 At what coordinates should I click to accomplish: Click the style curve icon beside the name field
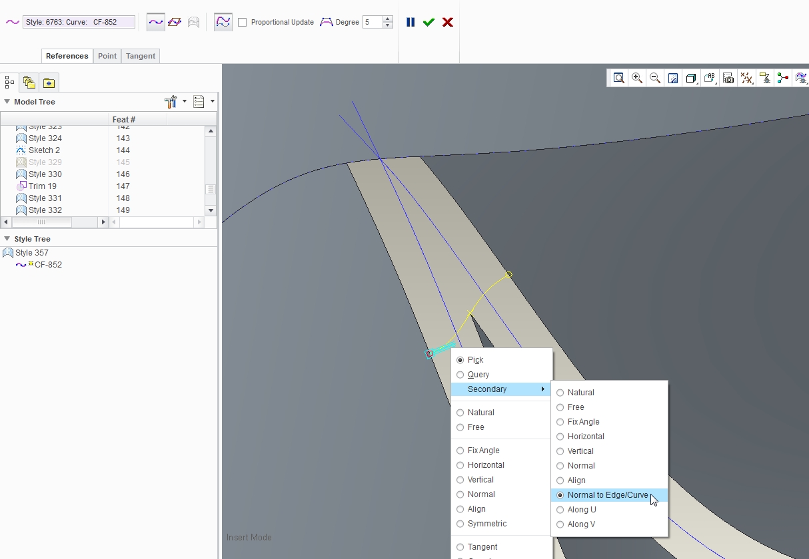click(12, 22)
